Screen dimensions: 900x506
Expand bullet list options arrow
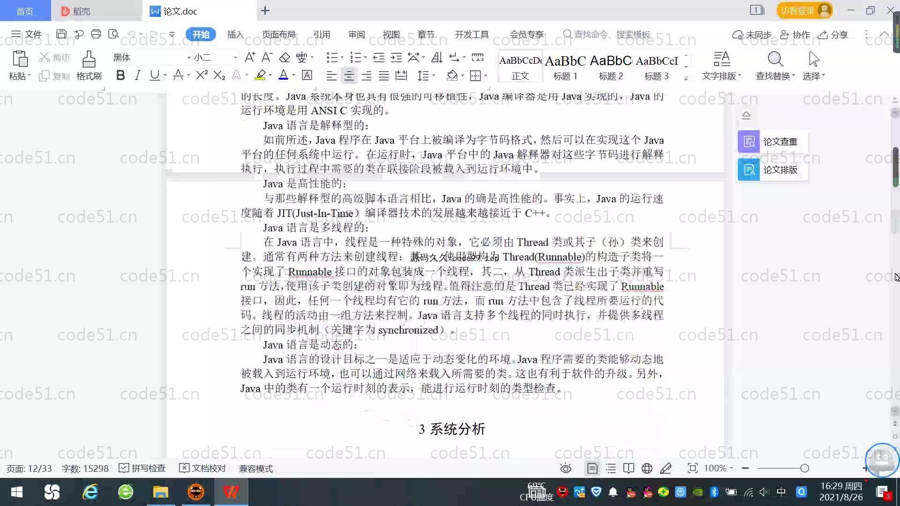pos(342,58)
